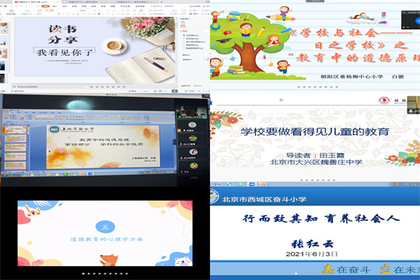This screenshot has width=420, height=280.
Task: Choose the second fill radio option in the WPS right panel
Action: [x=184, y=39]
